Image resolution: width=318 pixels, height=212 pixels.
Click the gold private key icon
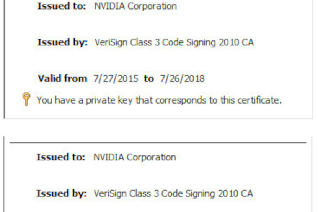point(26,100)
